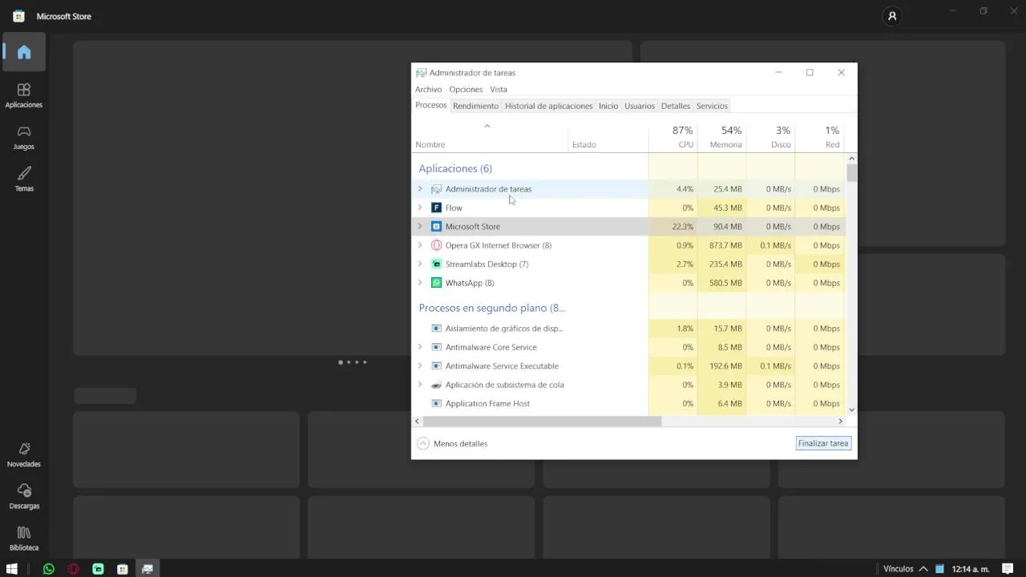Open the notification center icon in taskbar
Screen dimensions: 1026x577
click(x=1008, y=569)
